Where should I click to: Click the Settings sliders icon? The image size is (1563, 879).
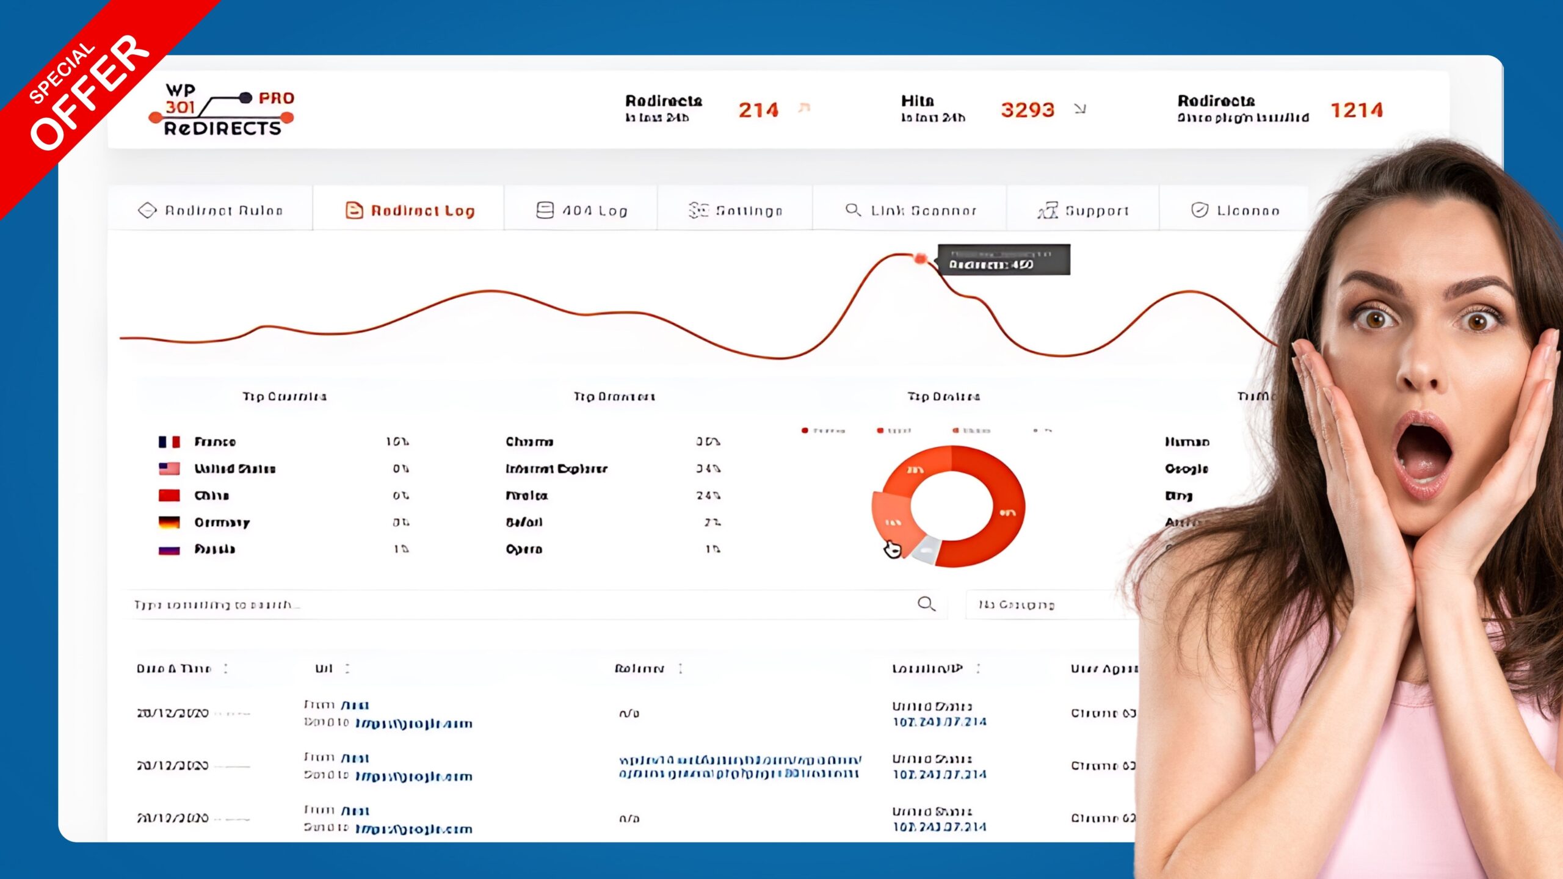click(698, 210)
